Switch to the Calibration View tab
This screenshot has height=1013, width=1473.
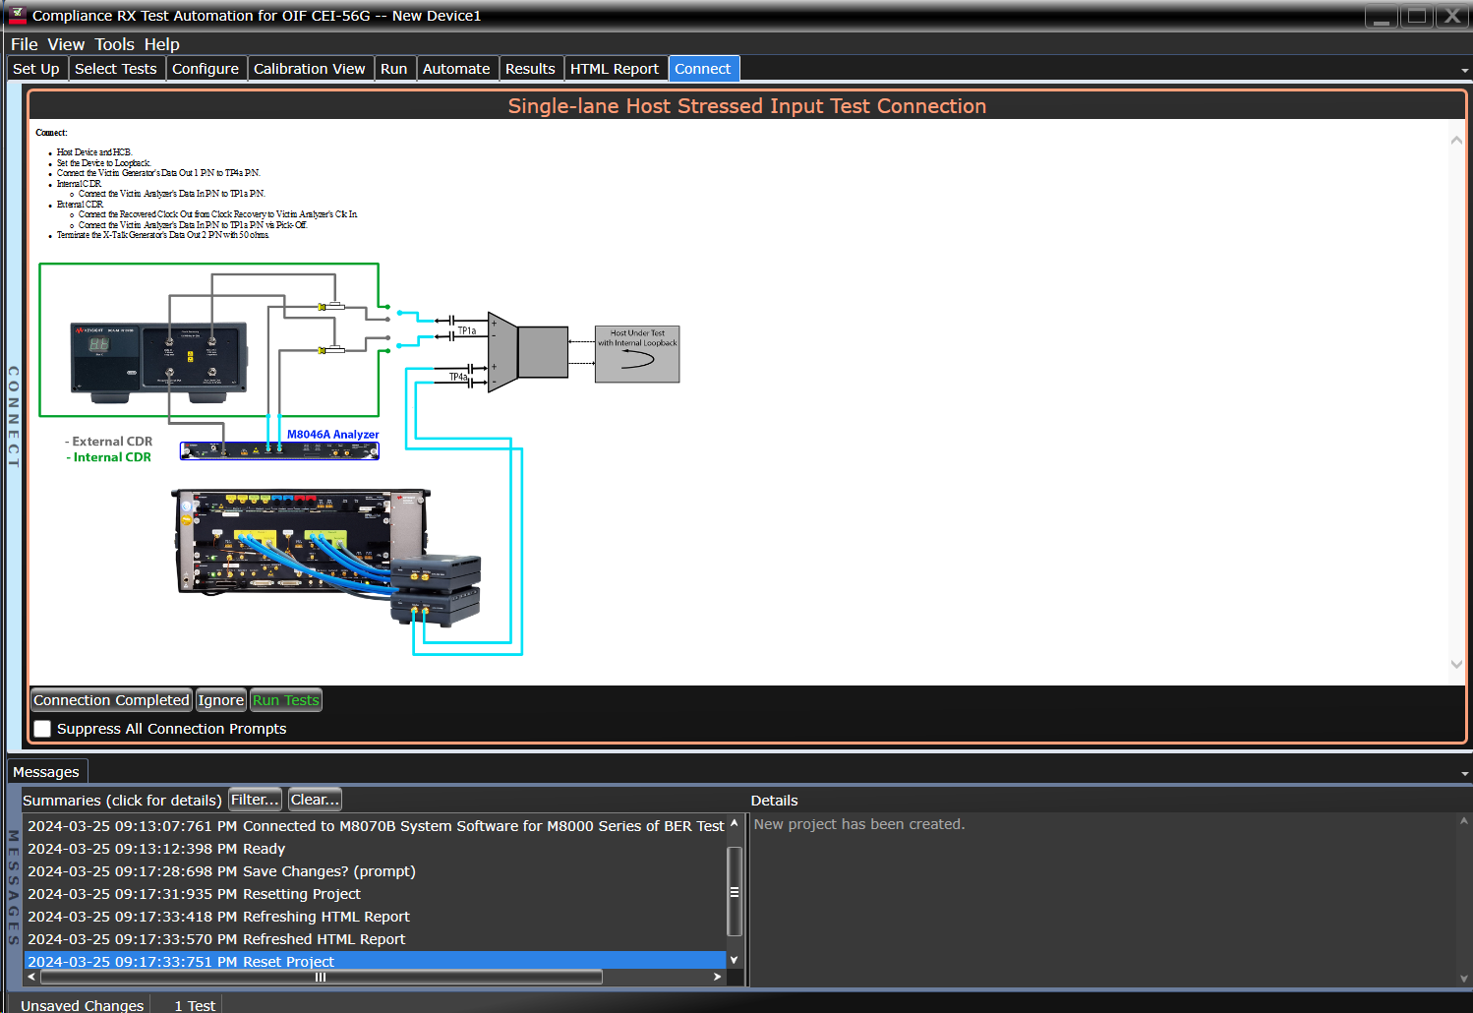pyautogui.click(x=309, y=69)
